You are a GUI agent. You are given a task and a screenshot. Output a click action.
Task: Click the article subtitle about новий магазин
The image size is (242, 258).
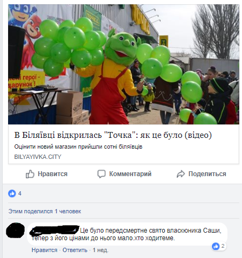coord(78,147)
